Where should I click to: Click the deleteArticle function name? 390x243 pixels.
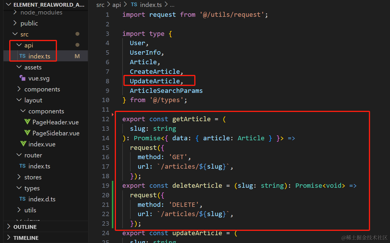click(x=197, y=185)
